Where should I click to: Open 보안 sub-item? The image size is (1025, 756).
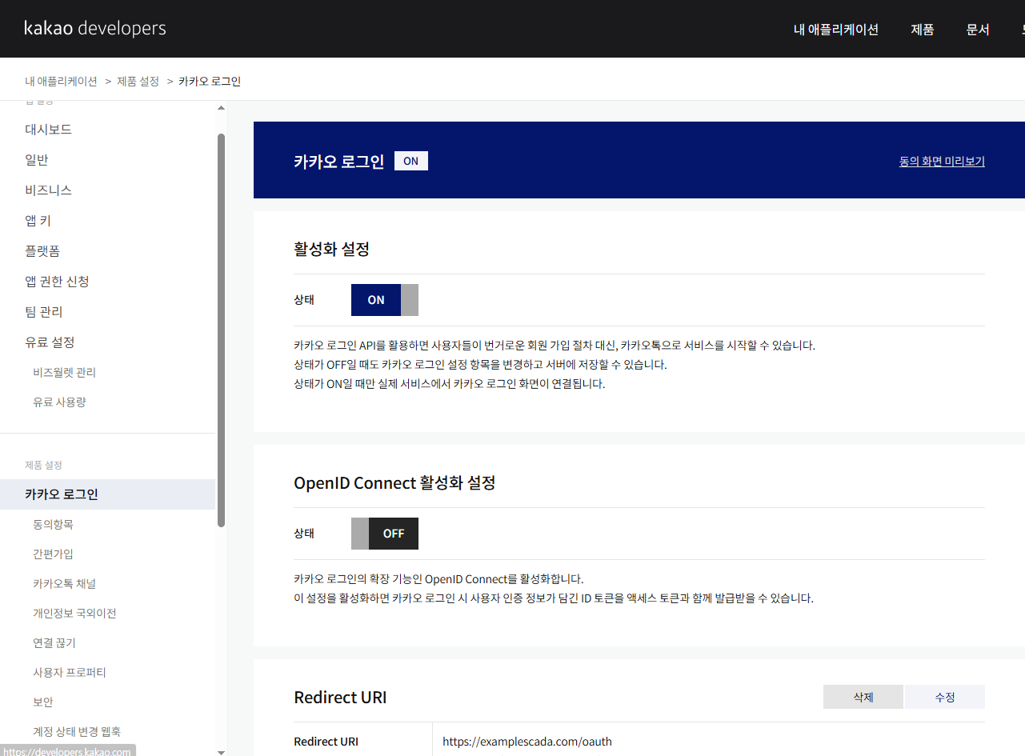click(43, 702)
